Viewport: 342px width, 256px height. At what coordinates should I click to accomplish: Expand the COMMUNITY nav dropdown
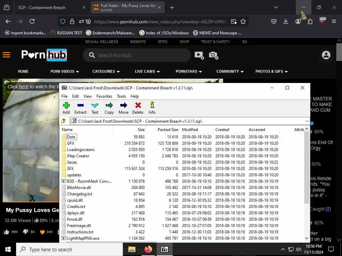point(230,71)
